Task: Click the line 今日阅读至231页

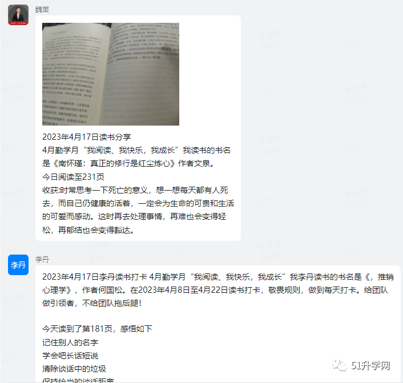Action: 73,177
